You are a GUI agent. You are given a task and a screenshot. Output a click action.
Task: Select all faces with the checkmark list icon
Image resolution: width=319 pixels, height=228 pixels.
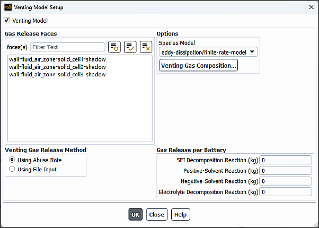pyautogui.click(x=130, y=47)
